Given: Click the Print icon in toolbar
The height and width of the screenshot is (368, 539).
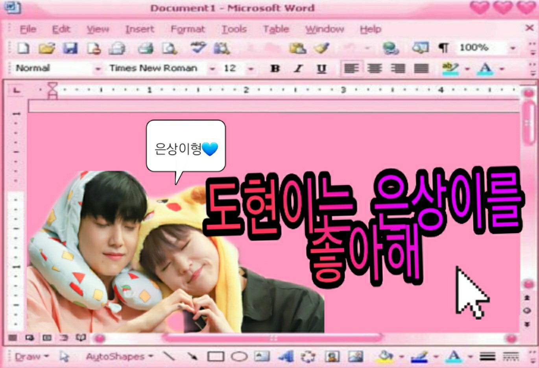Looking at the screenshot, I should 146,48.
